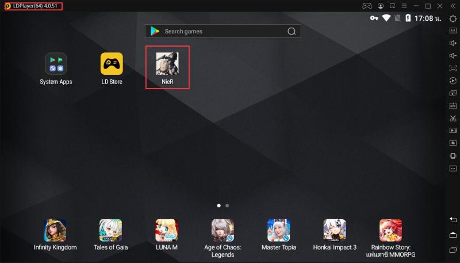
Task: Click the Wi-Fi status icon
Action: pos(386,18)
